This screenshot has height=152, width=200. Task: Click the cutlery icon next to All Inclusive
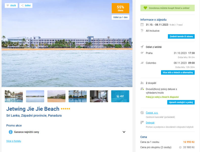tap(142, 31)
